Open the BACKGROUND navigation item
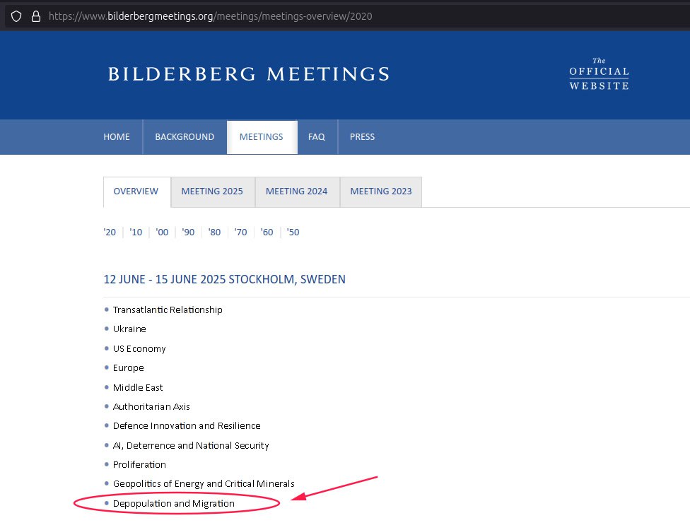 point(185,137)
